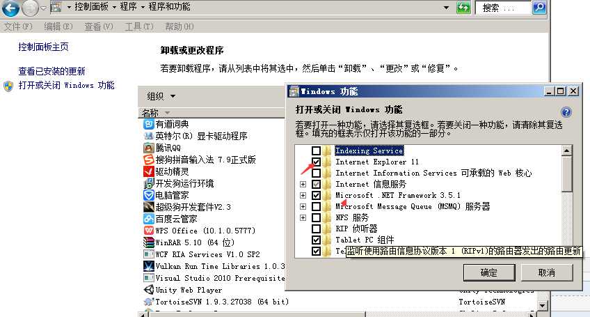
Task: Open the 查看已安装的更新 link
Action: tap(51, 71)
